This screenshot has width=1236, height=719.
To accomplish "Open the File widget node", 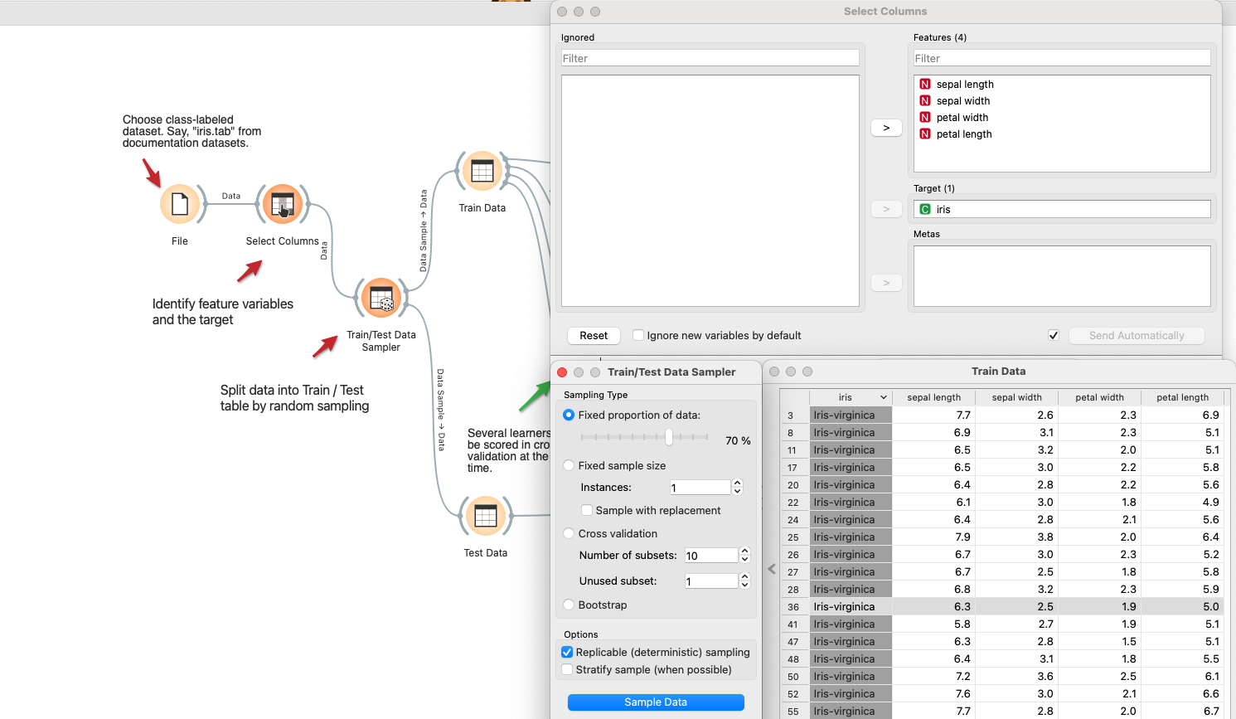I will pos(180,204).
